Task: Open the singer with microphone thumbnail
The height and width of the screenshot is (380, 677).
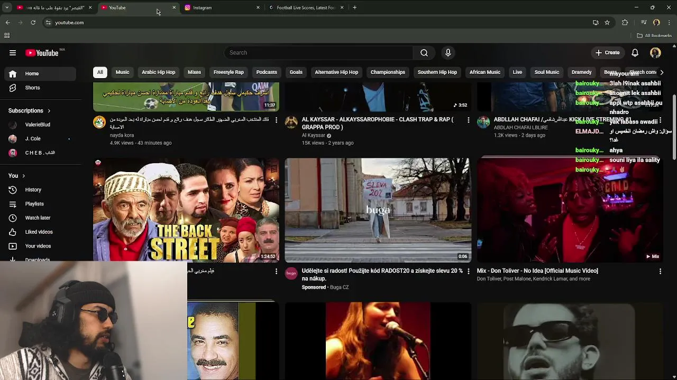Action: coord(378,341)
